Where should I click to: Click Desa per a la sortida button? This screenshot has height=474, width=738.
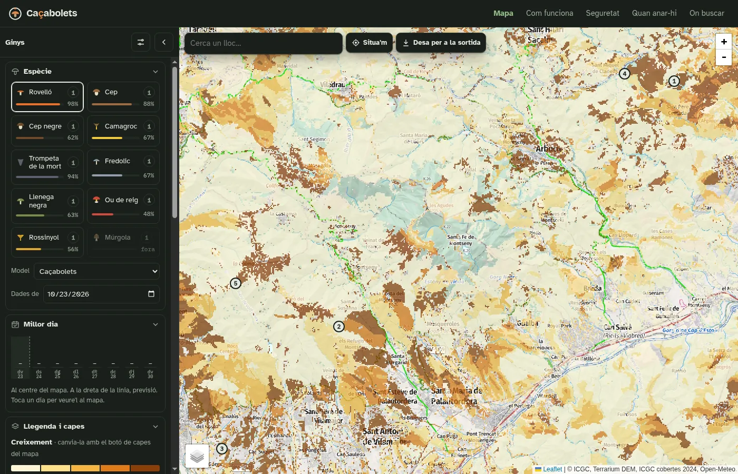(x=441, y=43)
